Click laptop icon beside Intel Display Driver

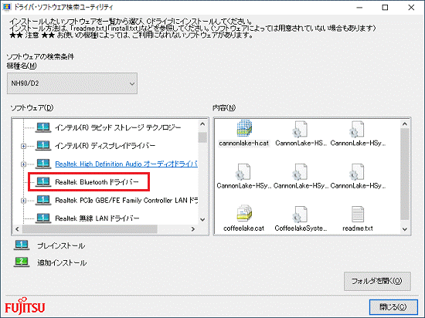coord(43,146)
